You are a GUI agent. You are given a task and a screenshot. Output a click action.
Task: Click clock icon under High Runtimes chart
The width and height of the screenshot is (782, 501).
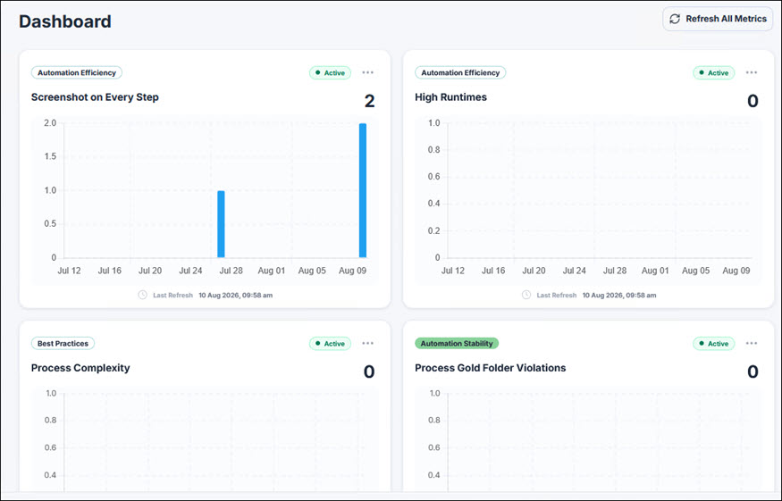pos(526,295)
